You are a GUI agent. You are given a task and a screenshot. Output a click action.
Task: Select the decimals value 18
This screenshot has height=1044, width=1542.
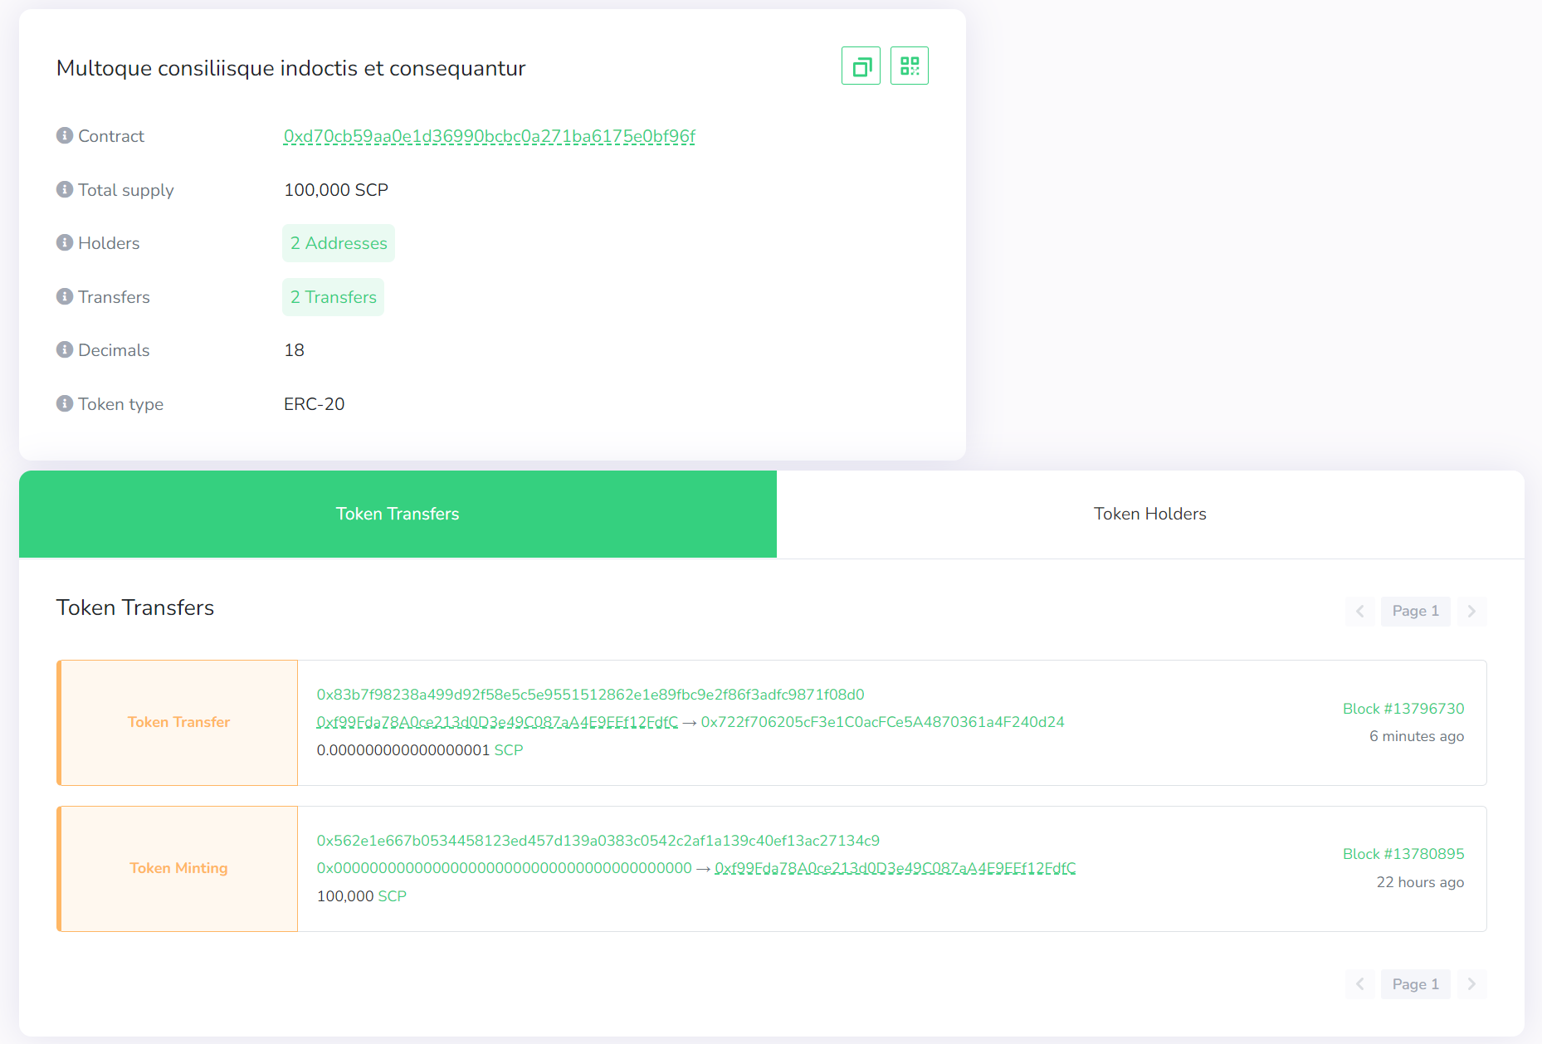click(295, 350)
